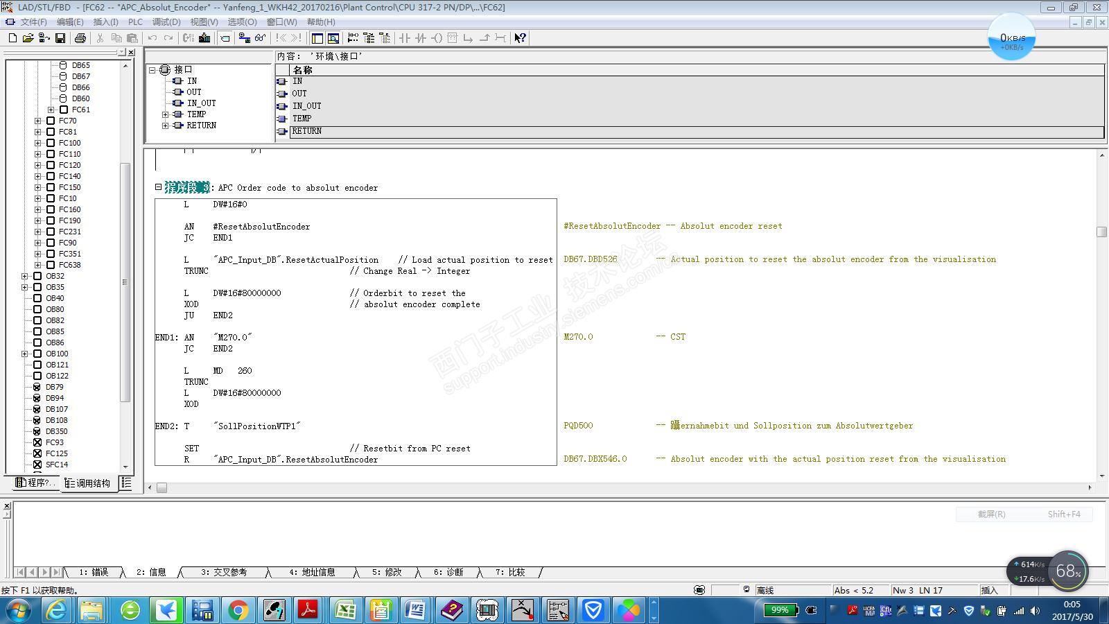Collapse the 接口 interface root node

point(152,70)
